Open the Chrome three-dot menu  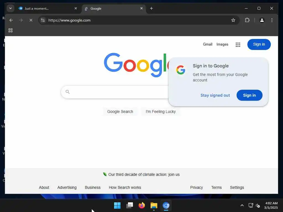pos(272,20)
